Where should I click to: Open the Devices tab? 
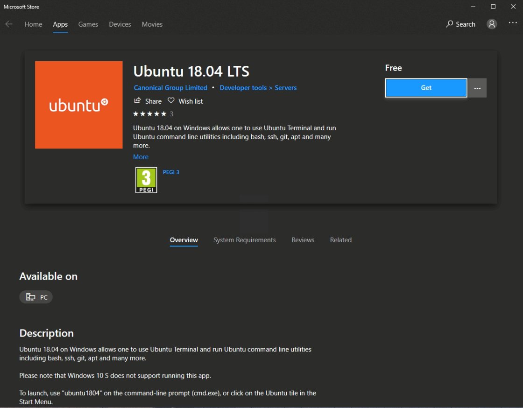pyautogui.click(x=120, y=24)
